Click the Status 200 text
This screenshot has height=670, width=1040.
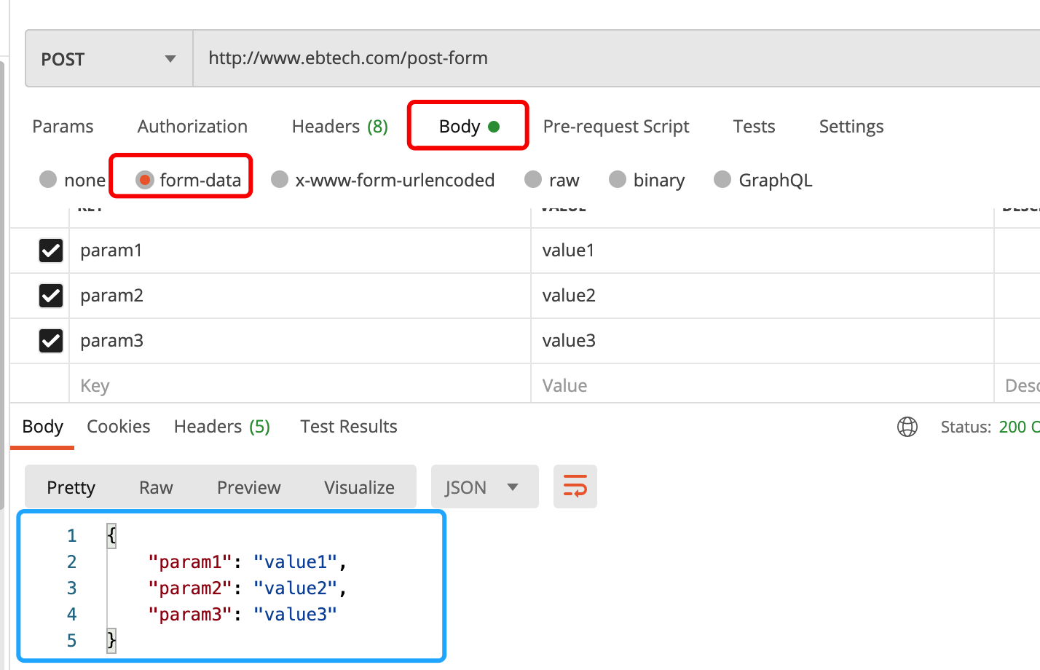[x=990, y=427]
